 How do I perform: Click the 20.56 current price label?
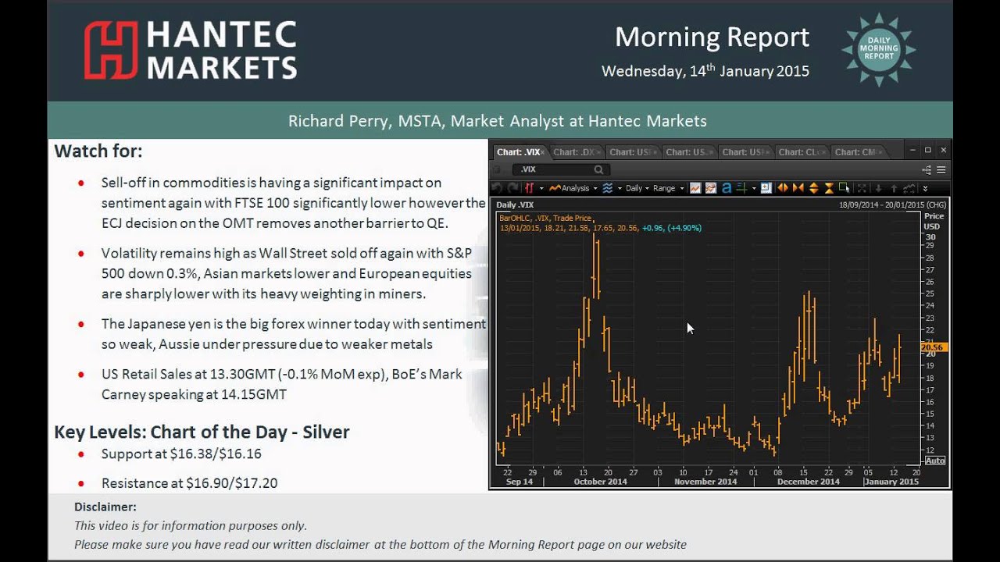(933, 347)
